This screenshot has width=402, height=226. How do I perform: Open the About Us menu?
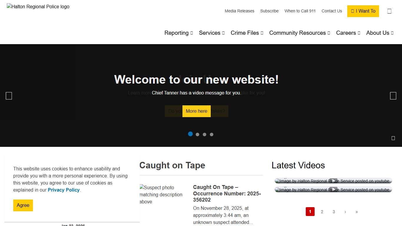click(380, 33)
